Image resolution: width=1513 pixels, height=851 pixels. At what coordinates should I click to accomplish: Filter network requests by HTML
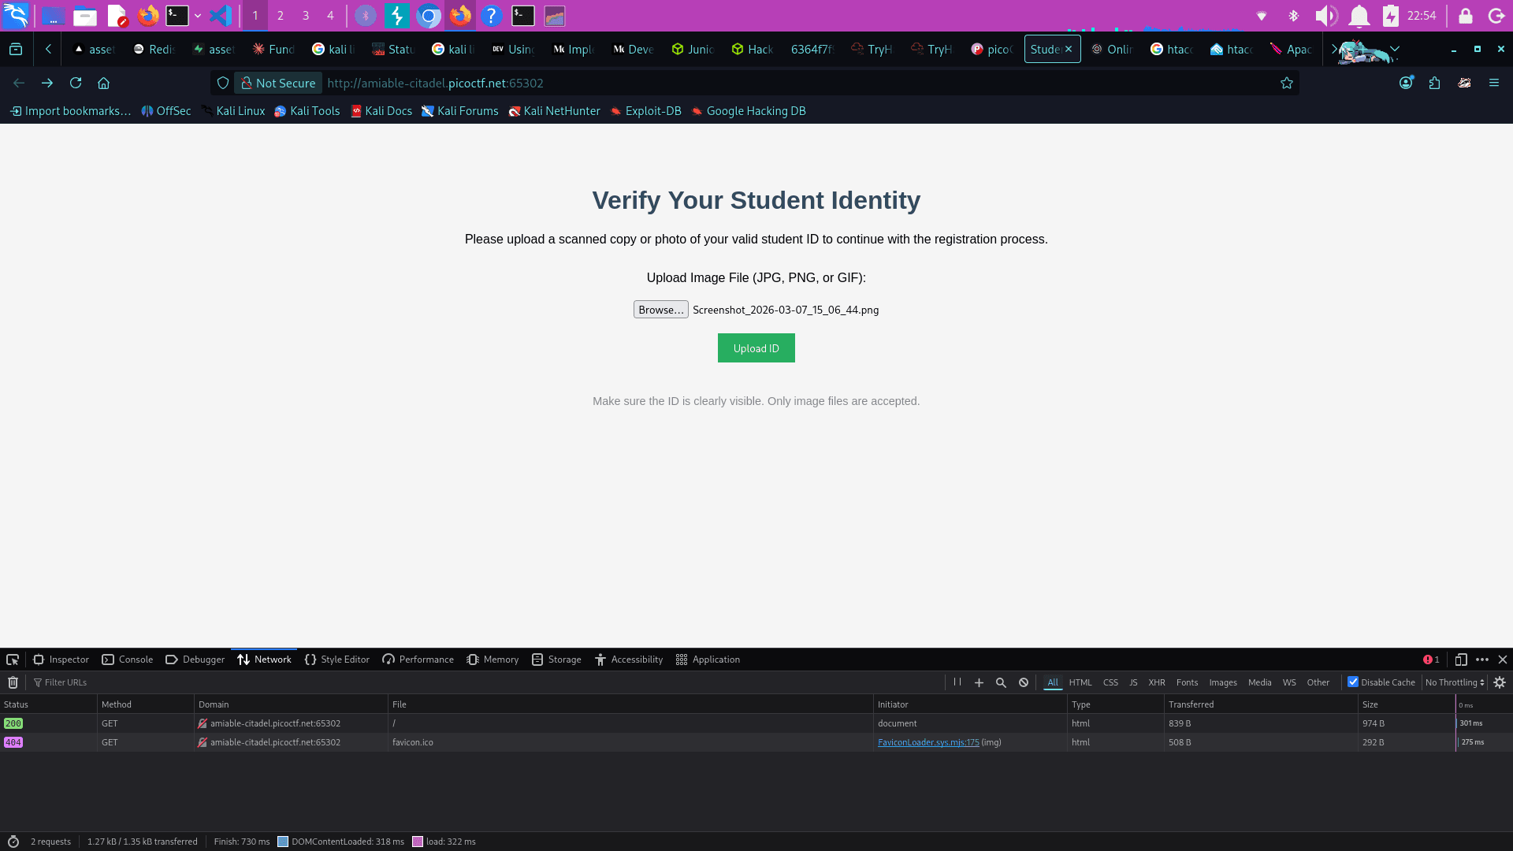pos(1080,682)
